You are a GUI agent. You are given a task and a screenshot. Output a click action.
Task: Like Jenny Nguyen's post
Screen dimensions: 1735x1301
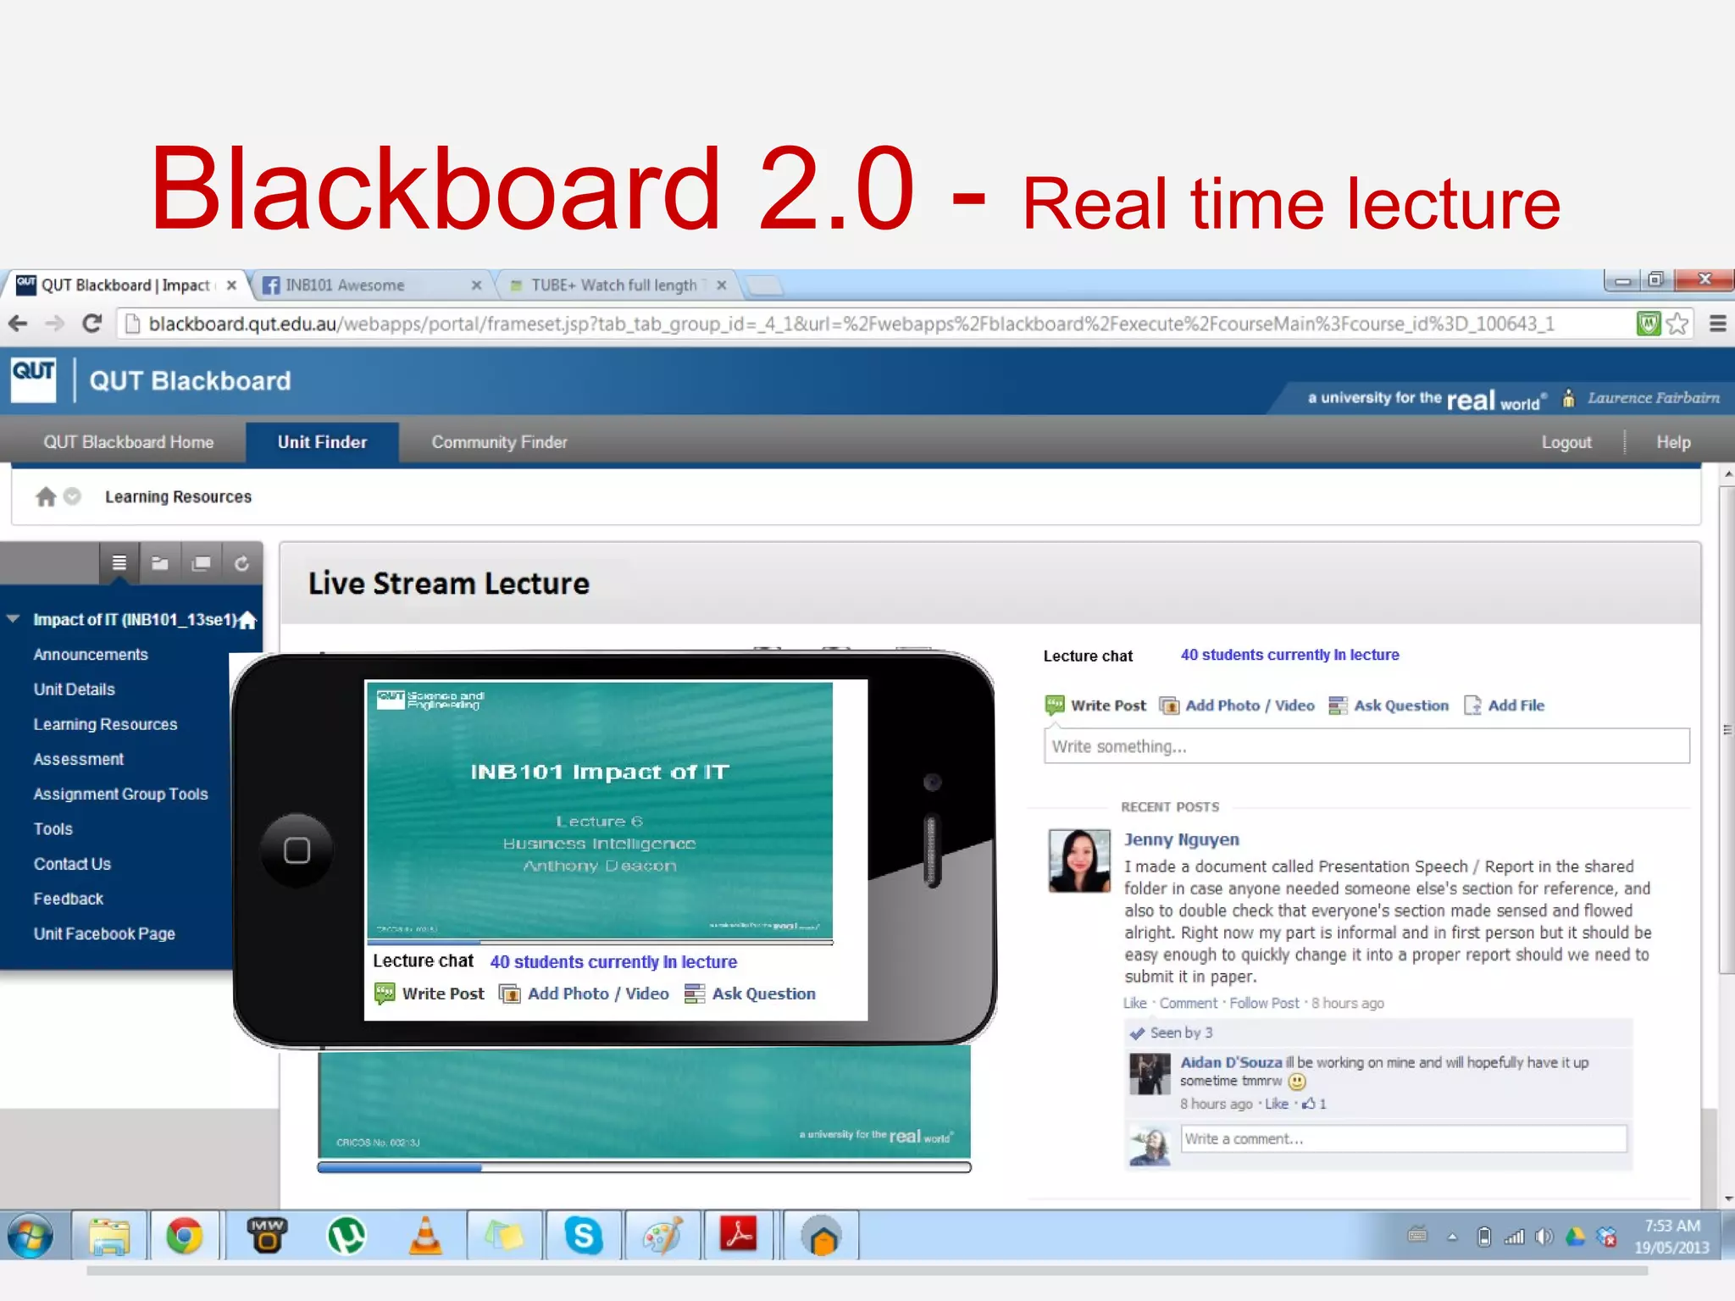click(x=1134, y=1003)
